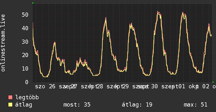Click the y-axis label 10

[25, 69]
